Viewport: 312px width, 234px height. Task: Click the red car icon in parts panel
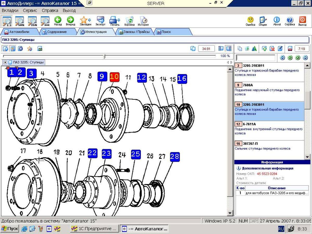coord(290,49)
